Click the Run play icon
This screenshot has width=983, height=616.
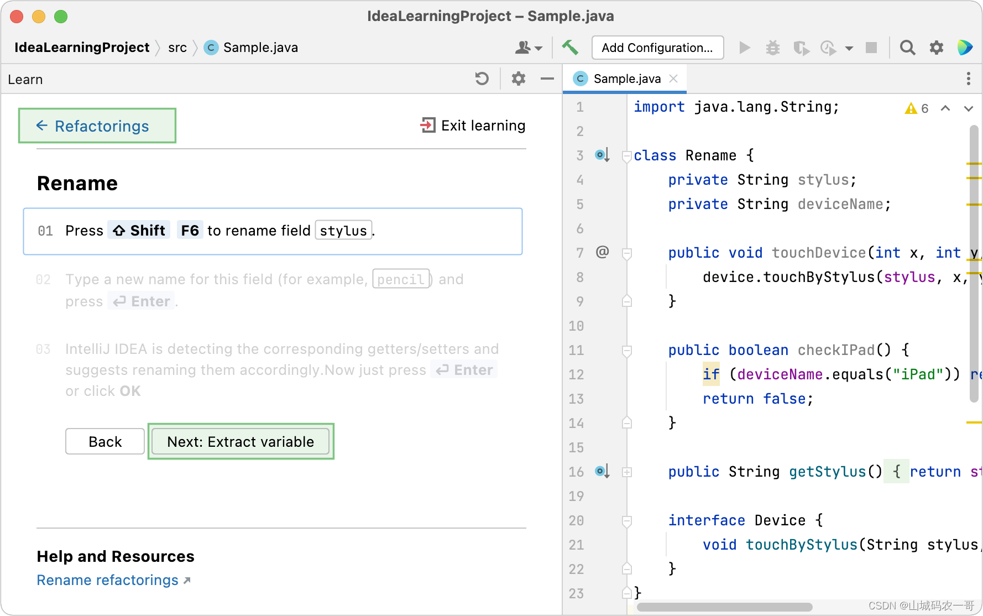pyautogui.click(x=745, y=48)
